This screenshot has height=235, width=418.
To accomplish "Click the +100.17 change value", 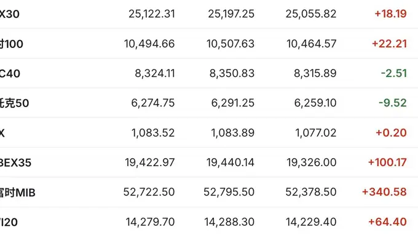I will [x=387, y=162].
